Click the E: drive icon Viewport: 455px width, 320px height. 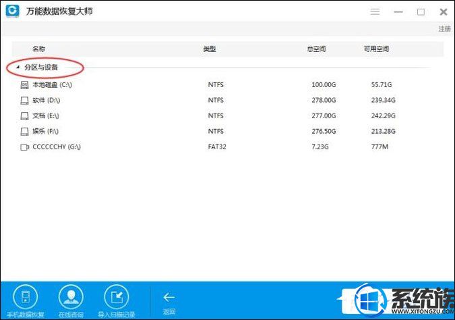24,116
